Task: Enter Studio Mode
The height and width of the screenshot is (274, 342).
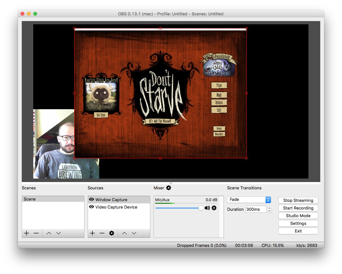Action: click(298, 216)
